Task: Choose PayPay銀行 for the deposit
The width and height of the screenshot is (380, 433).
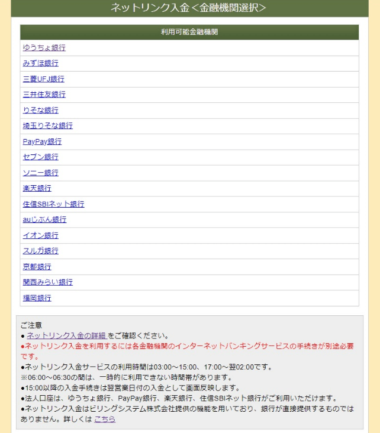Action: tap(42, 141)
